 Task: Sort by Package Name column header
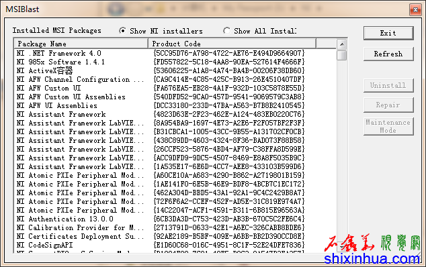click(81, 44)
